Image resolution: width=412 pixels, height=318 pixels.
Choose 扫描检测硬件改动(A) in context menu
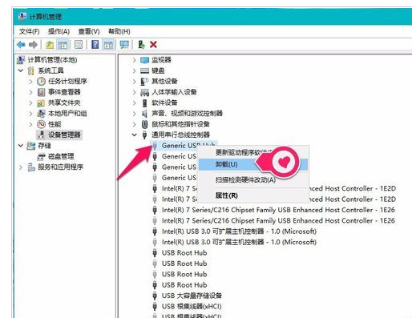click(252, 179)
